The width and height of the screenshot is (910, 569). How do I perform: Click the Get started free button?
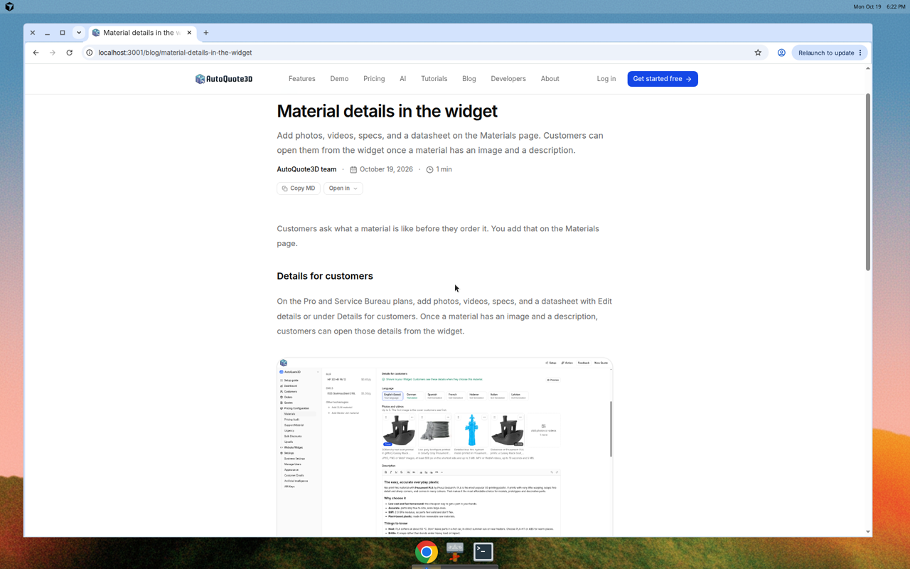[x=663, y=79]
